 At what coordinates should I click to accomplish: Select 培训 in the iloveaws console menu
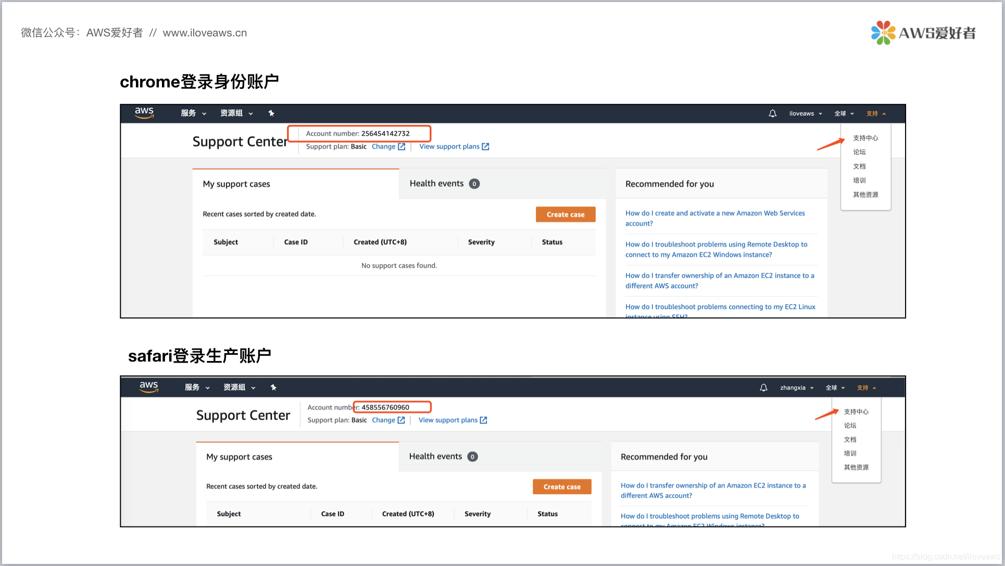coord(859,181)
